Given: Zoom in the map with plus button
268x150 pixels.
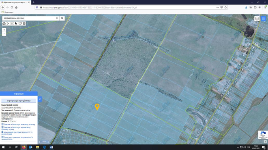Looking at the screenshot, I should pyautogui.click(x=4, y=30).
